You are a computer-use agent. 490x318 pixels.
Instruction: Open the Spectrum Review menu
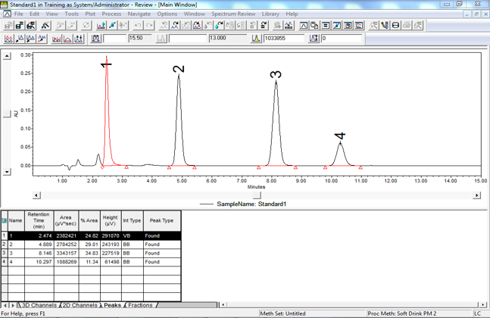click(x=233, y=14)
